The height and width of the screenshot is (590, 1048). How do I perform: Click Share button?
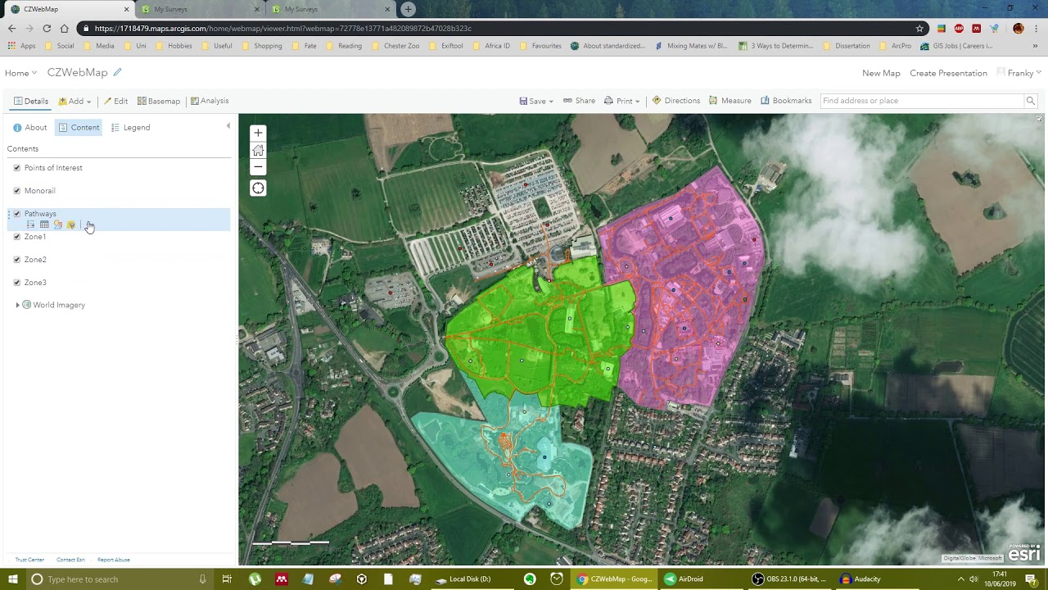tap(579, 101)
